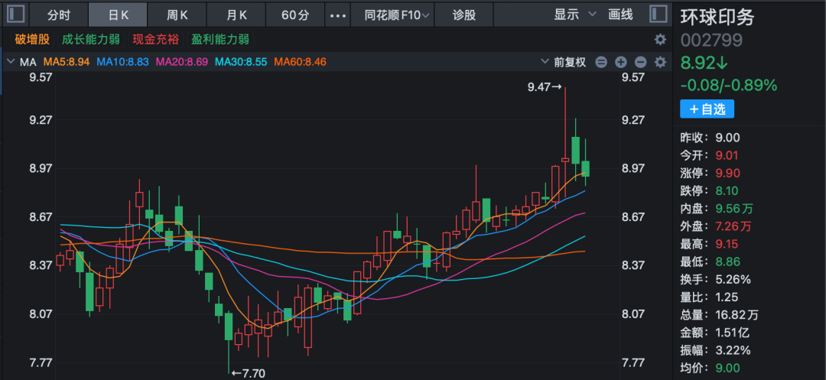The width and height of the screenshot is (826, 380).
Task: Toggle MA60 moving average line label
Action: tap(300, 62)
